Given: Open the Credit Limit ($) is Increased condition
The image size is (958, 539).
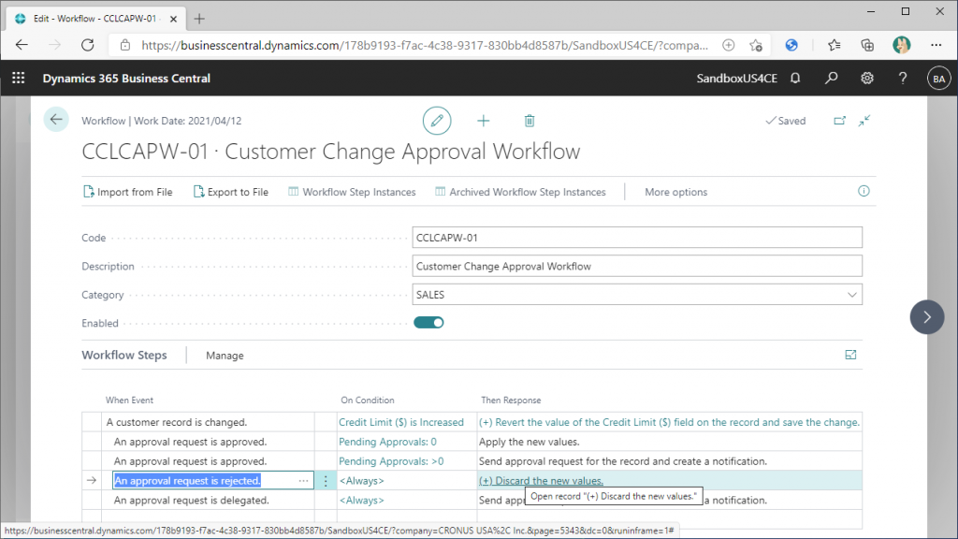Looking at the screenshot, I should point(400,422).
